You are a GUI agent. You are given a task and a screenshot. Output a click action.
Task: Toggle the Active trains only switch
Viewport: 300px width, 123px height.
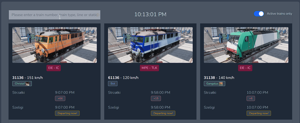pos(259,14)
